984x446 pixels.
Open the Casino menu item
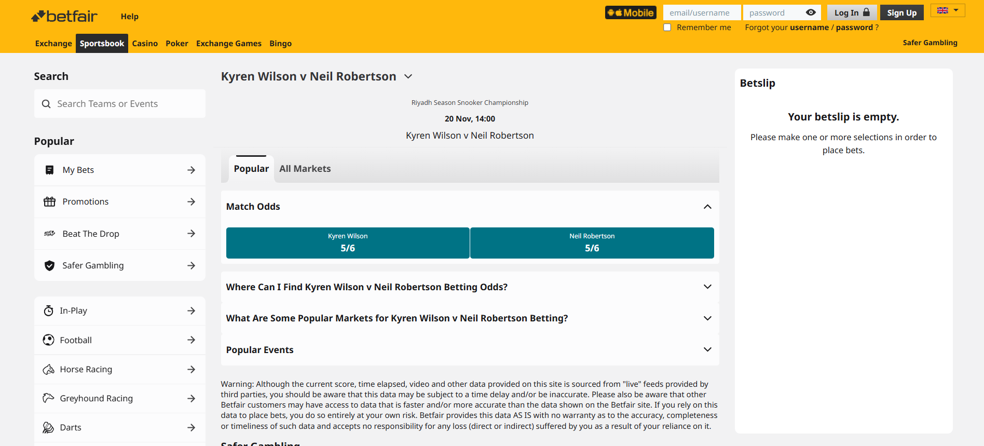tap(145, 44)
